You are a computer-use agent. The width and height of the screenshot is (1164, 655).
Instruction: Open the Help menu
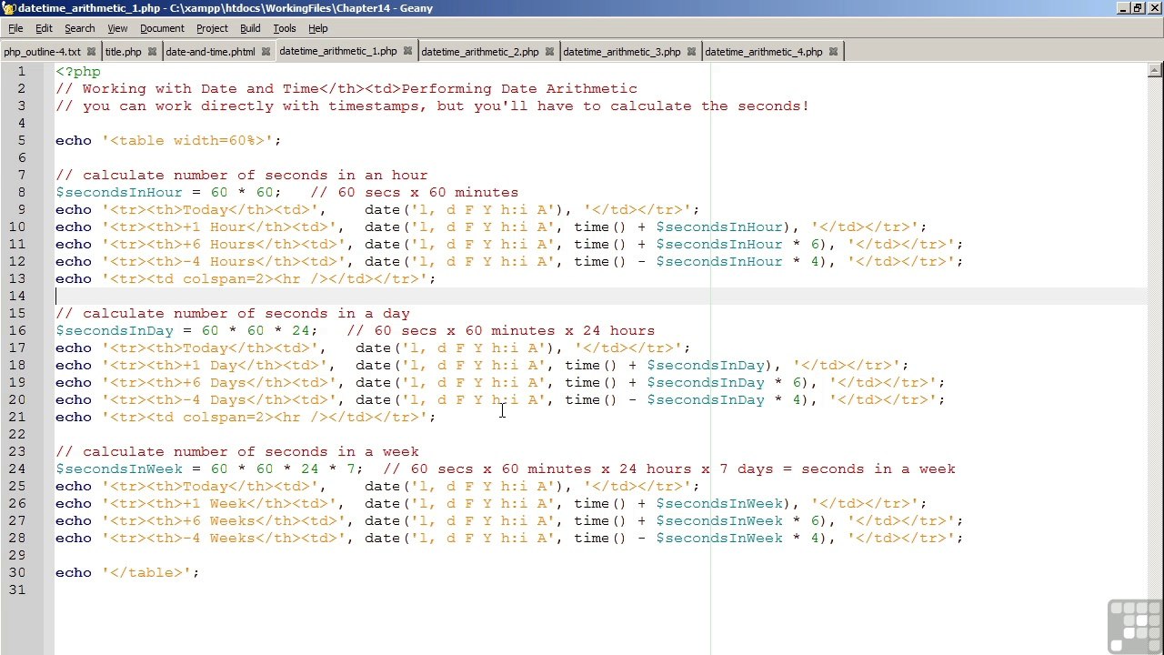click(x=317, y=28)
